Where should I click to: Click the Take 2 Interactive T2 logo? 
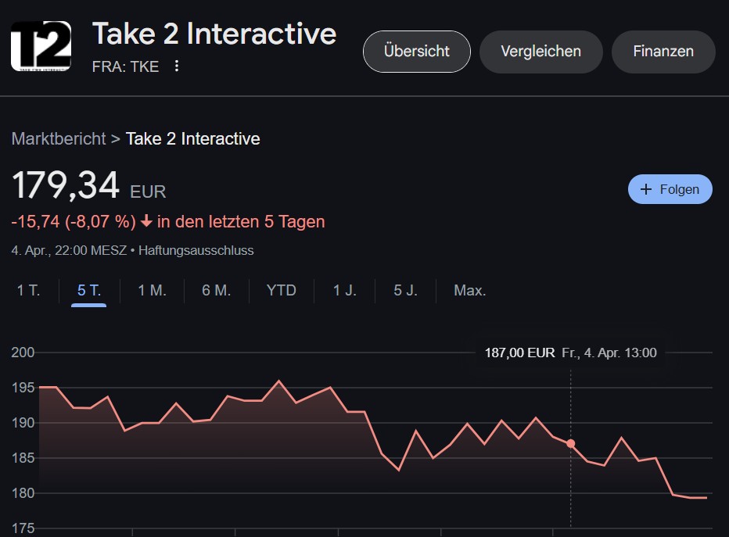(x=41, y=46)
